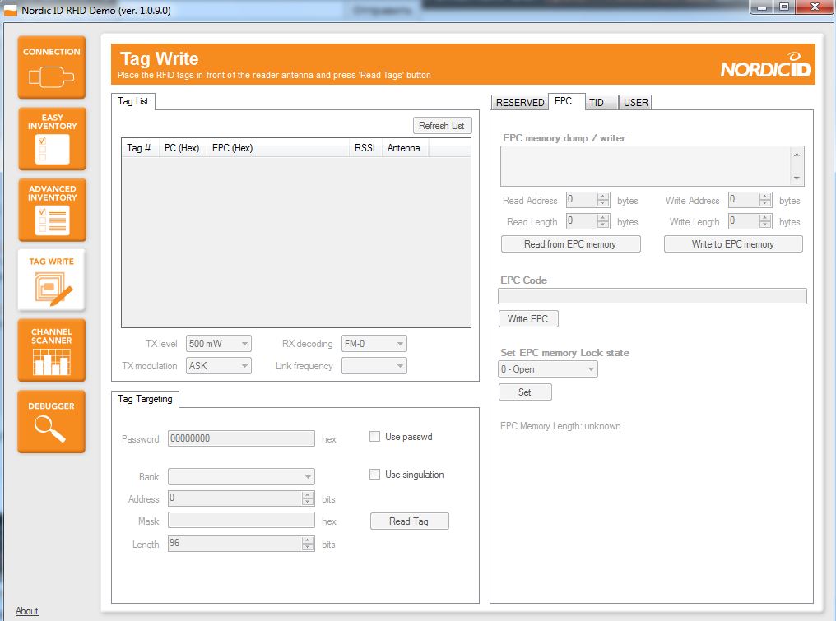Toggle the Use singulation checkbox
Image resolution: width=836 pixels, height=621 pixels.
(375, 475)
